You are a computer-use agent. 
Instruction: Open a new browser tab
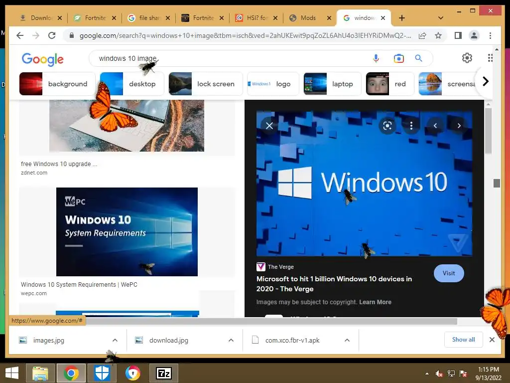402,18
